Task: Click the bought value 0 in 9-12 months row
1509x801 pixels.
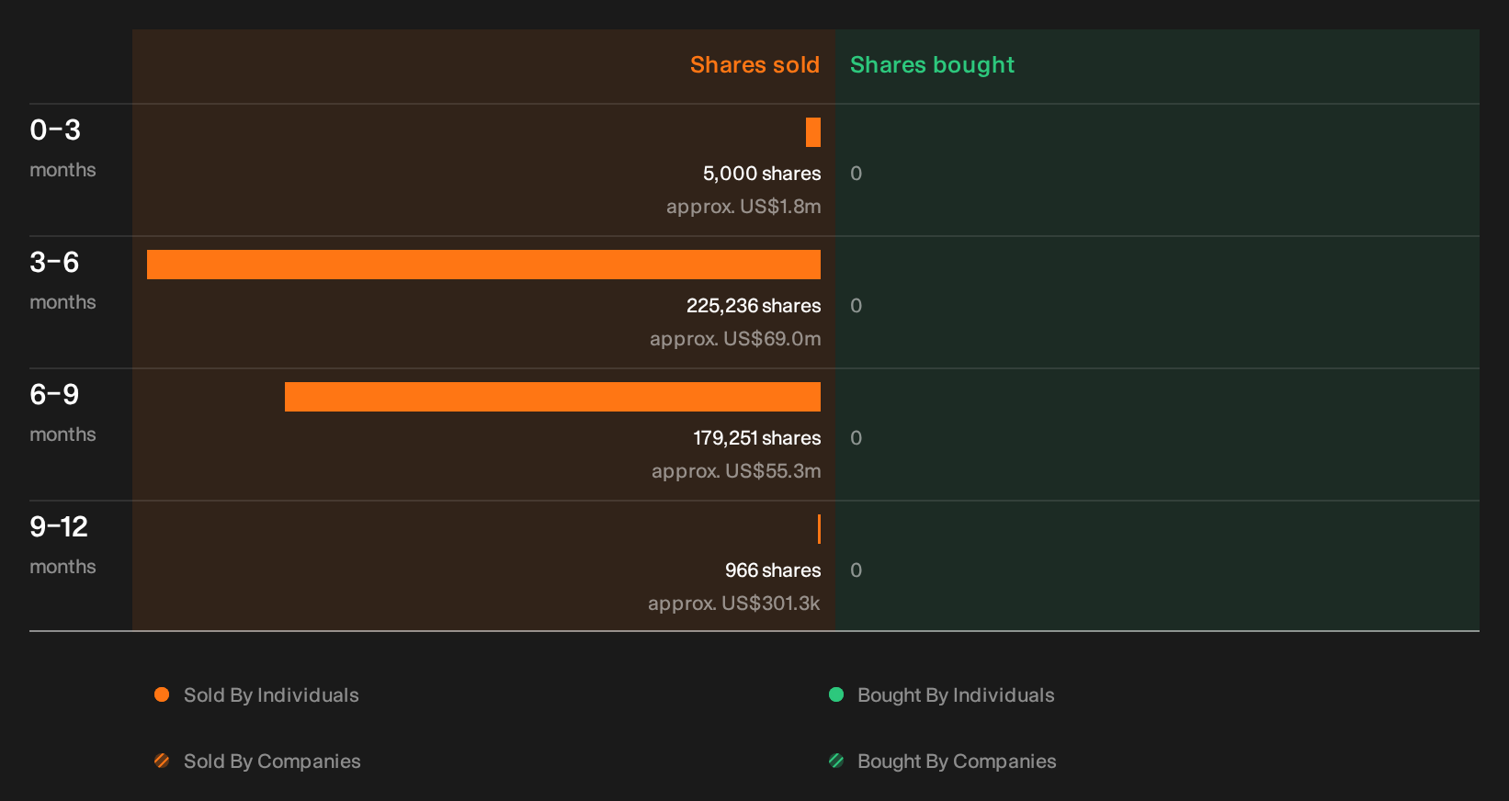Action: [x=856, y=570]
